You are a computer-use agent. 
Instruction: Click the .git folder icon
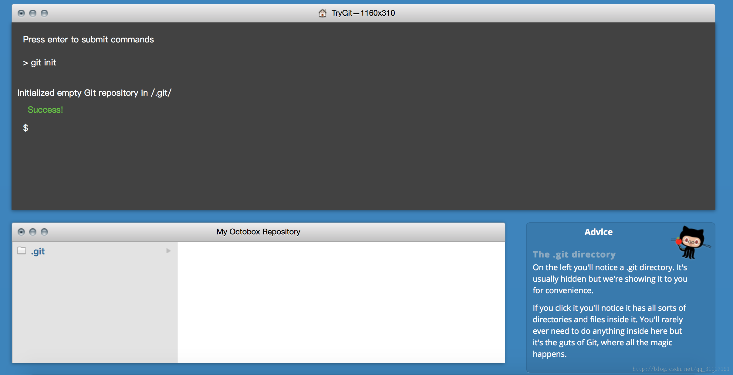(x=22, y=251)
